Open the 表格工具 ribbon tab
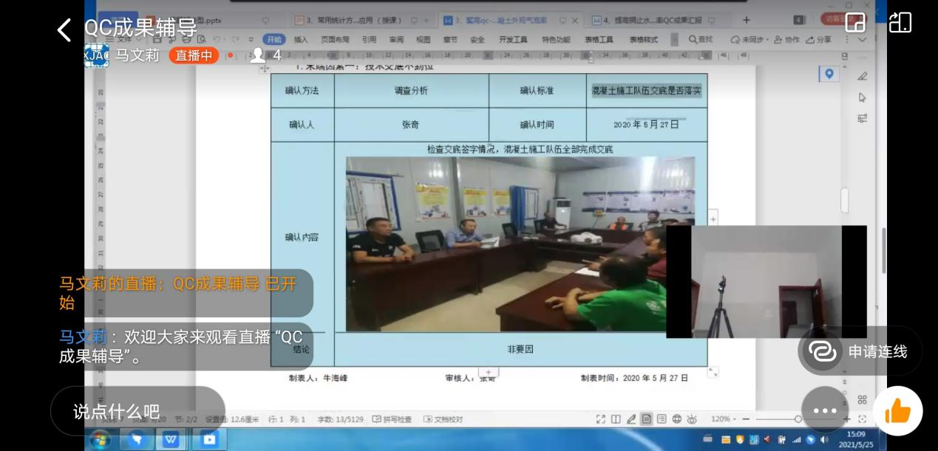The height and width of the screenshot is (451, 938). point(599,39)
